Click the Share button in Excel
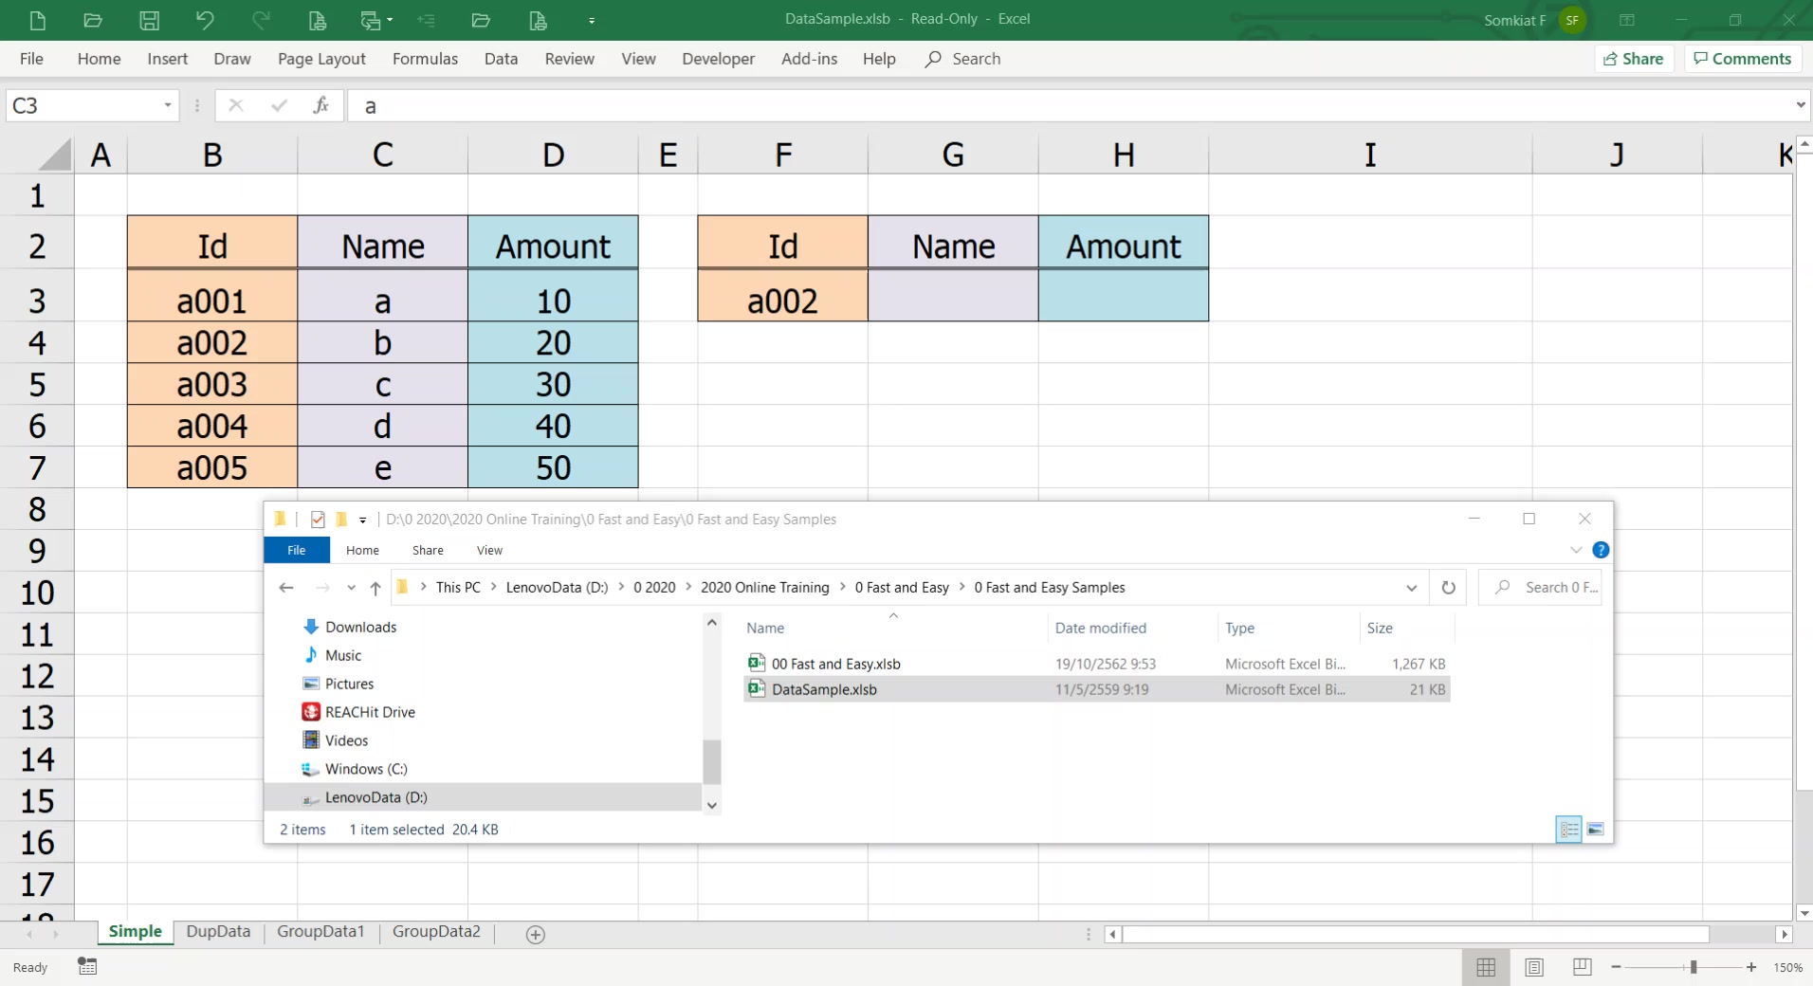The height and width of the screenshot is (986, 1813). (x=1633, y=59)
